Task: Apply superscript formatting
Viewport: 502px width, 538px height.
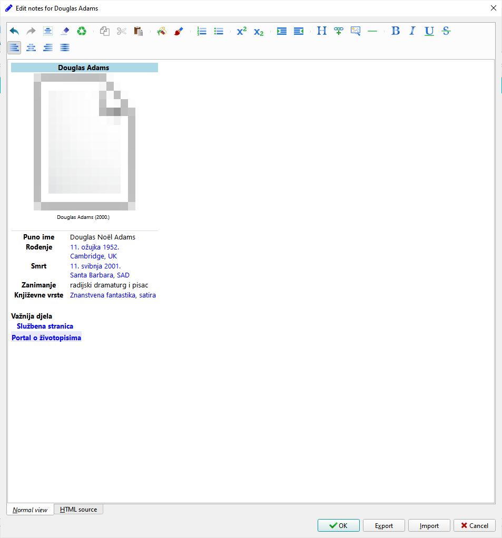Action: pos(242,31)
